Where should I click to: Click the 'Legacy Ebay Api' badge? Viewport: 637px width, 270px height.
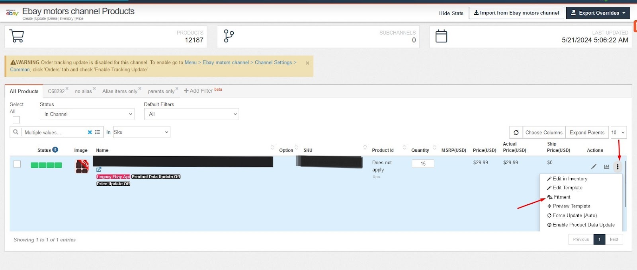(x=113, y=177)
